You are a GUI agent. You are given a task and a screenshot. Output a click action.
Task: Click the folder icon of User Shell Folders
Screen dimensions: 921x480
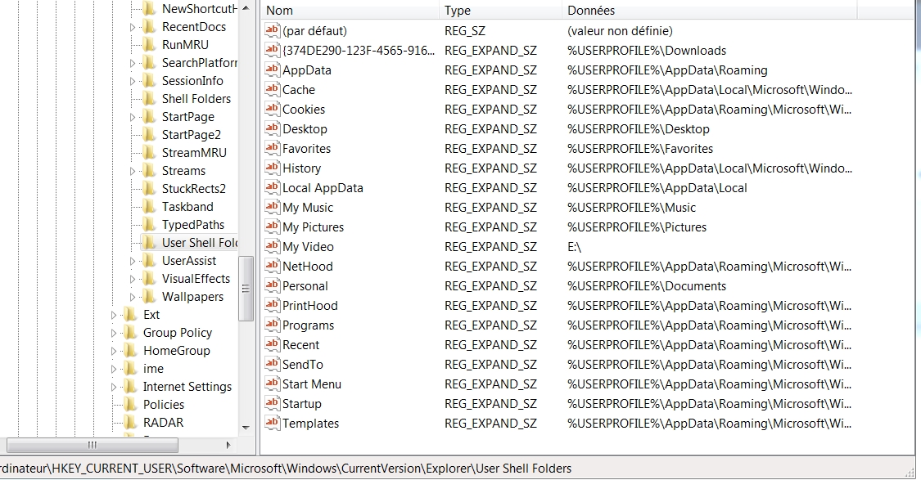point(151,243)
